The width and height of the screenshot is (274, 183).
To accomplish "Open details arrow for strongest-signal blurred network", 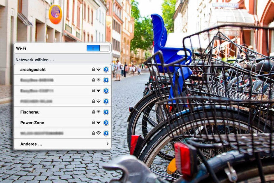I will pos(106,133).
